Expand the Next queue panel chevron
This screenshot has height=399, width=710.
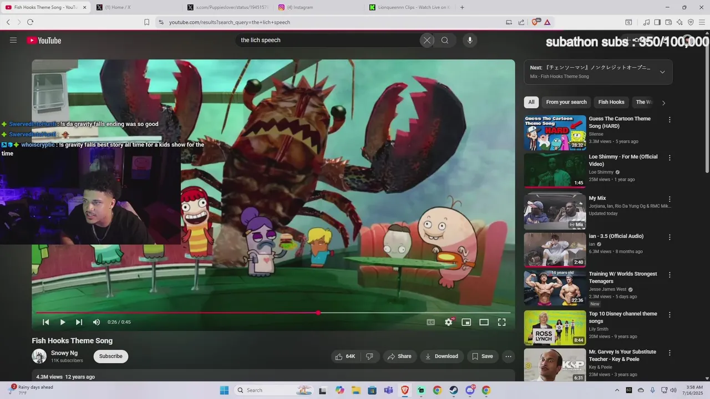[662, 72]
